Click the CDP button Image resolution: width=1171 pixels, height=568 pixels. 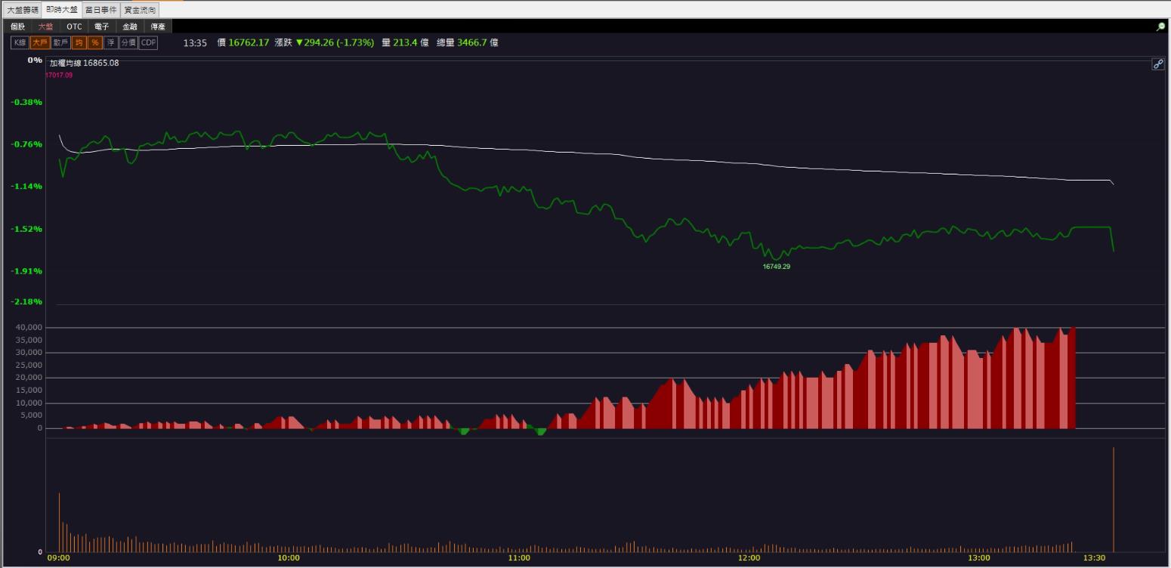[x=148, y=43]
